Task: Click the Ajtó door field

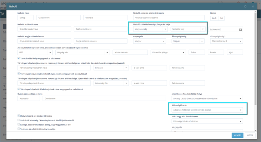Action: (235, 52)
